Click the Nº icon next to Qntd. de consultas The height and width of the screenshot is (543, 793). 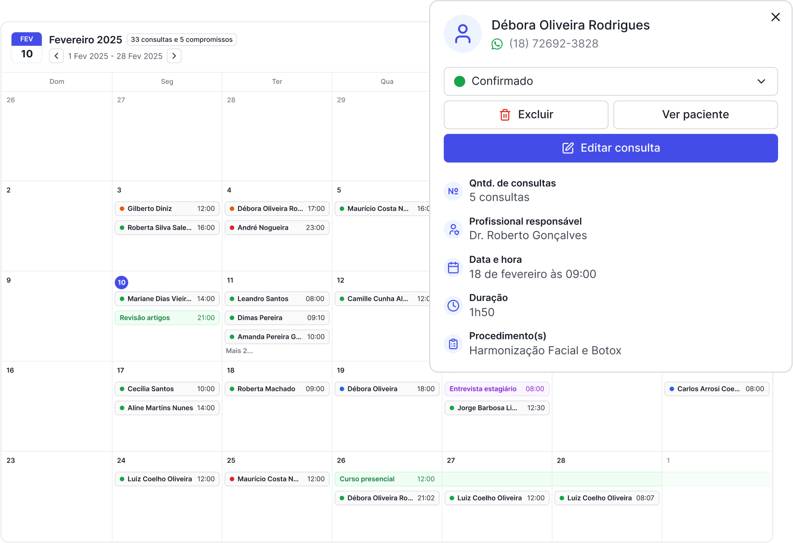453,191
